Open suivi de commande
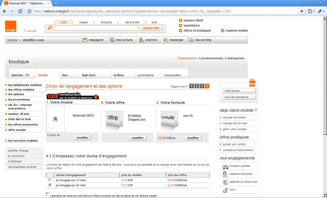 pos(239,97)
